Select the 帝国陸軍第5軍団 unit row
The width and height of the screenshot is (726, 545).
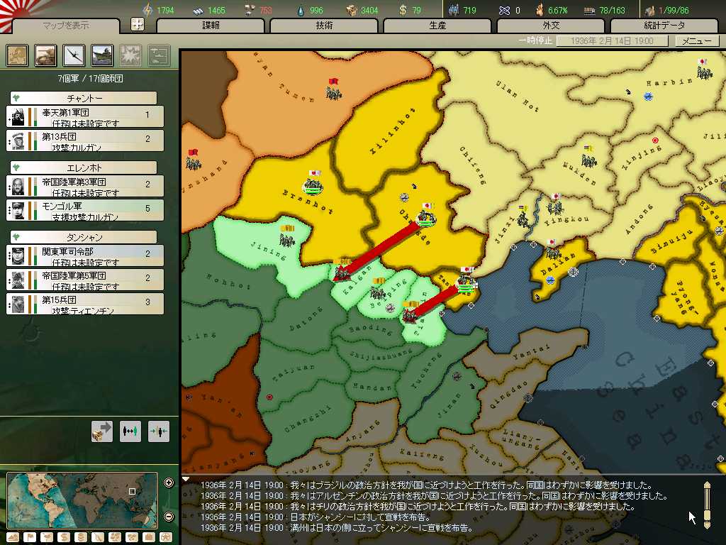[x=85, y=280]
